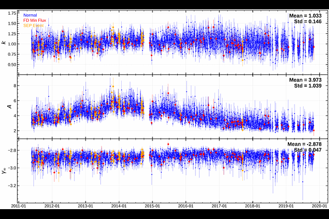
Task: Click the 2017-01 x-axis tick label
Action: [219, 206]
